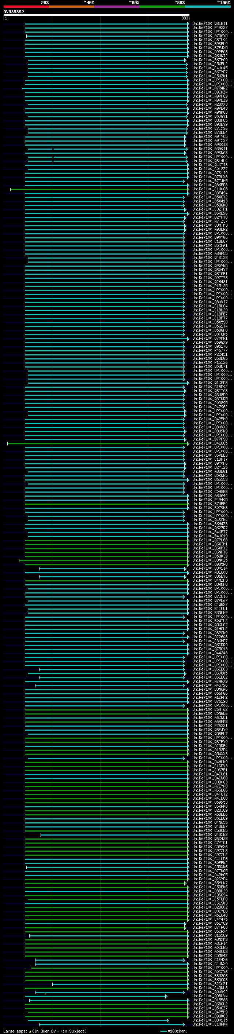
Task: Open hit UniRef100_Q38HU5
Action: click(x=210, y=121)
